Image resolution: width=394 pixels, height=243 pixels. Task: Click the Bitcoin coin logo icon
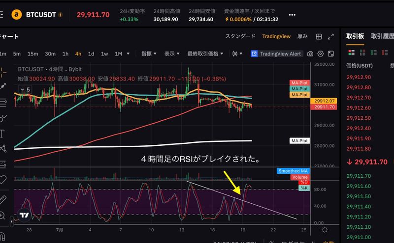coord(17,15)
